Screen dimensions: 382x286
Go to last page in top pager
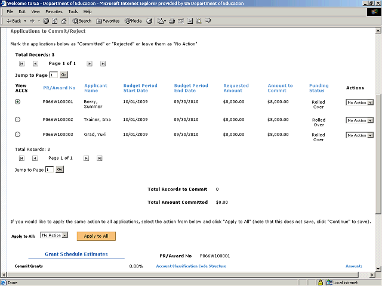click(x=103, y=64)
